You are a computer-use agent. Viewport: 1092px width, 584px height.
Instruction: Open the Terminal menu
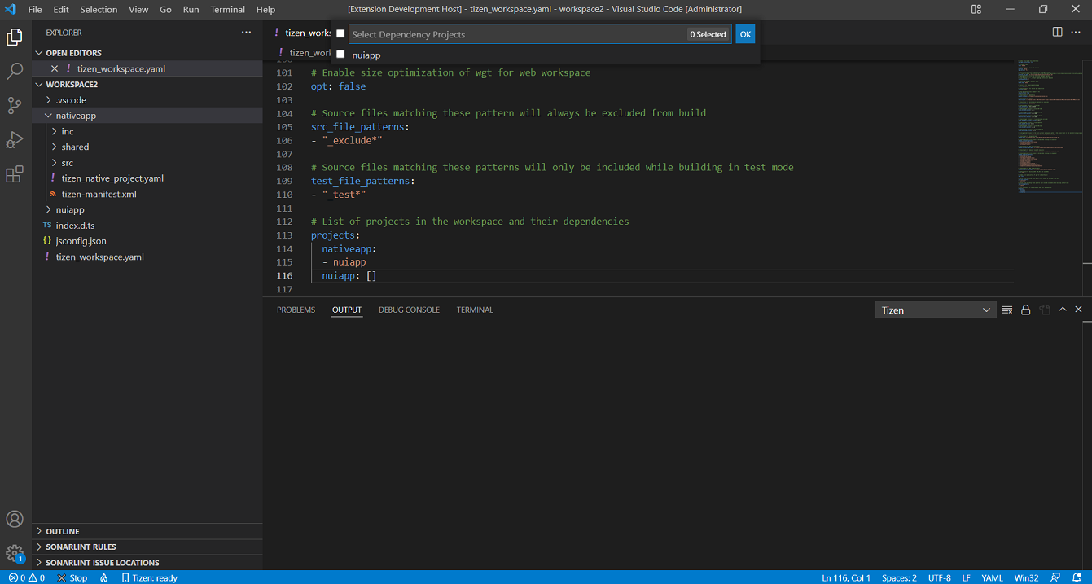(227, 10)
